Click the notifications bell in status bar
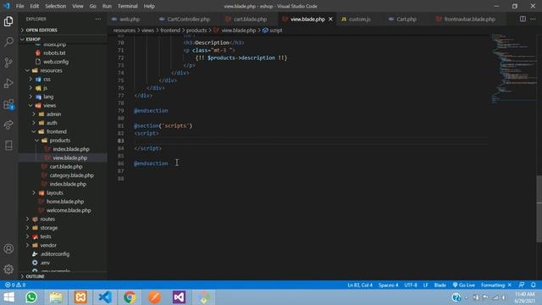 pos(534,285)
